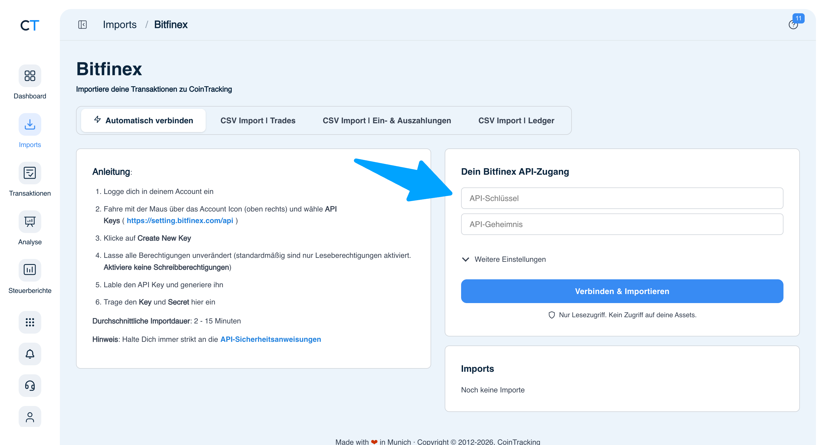Open the Imports sidebar icon

pyautogui.click(x=30, y=124)
